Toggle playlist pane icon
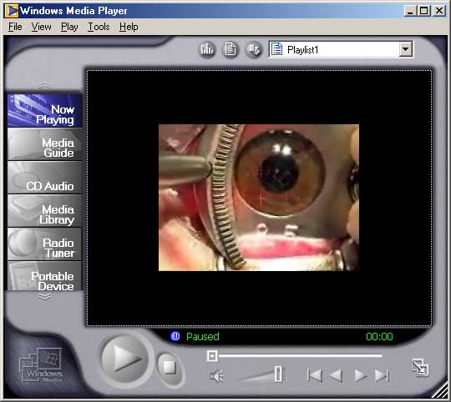The width and height of the screenshot is (451, 402). 231,49
